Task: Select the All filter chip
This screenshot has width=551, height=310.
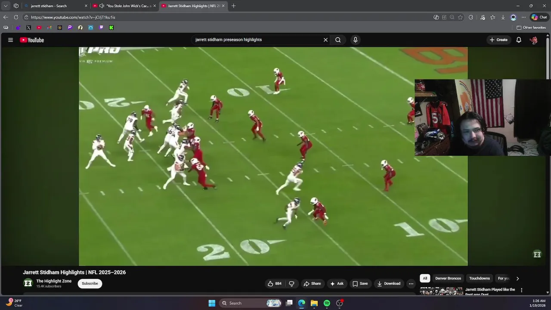Action: click(x=425, y=278)
